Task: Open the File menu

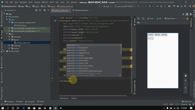Action: (x=7, y=2)
